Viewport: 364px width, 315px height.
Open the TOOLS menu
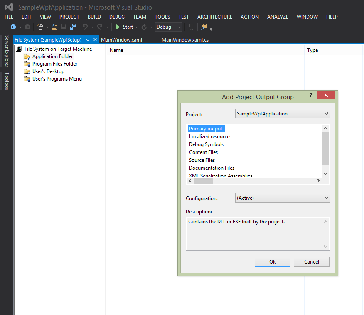click(x=162, y=17)
